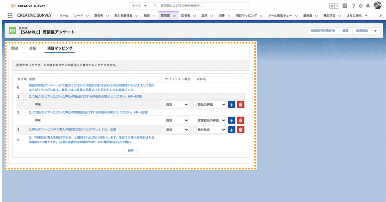386x202 pixels.
Task: Click the edit pencil icon on the nav bar
Action: tap(381, 15)
